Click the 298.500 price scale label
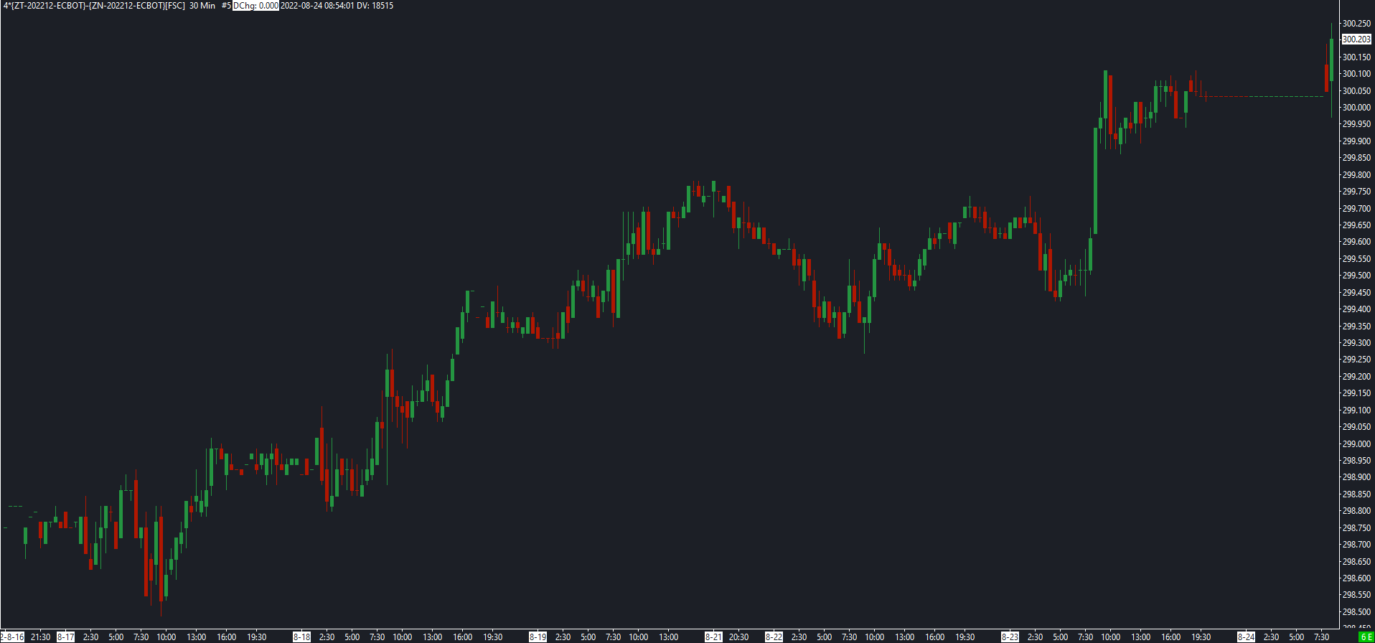The image size is (1375, 643). coord(1356,612)
